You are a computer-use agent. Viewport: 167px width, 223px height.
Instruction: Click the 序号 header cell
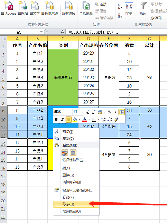click(18, 45)
